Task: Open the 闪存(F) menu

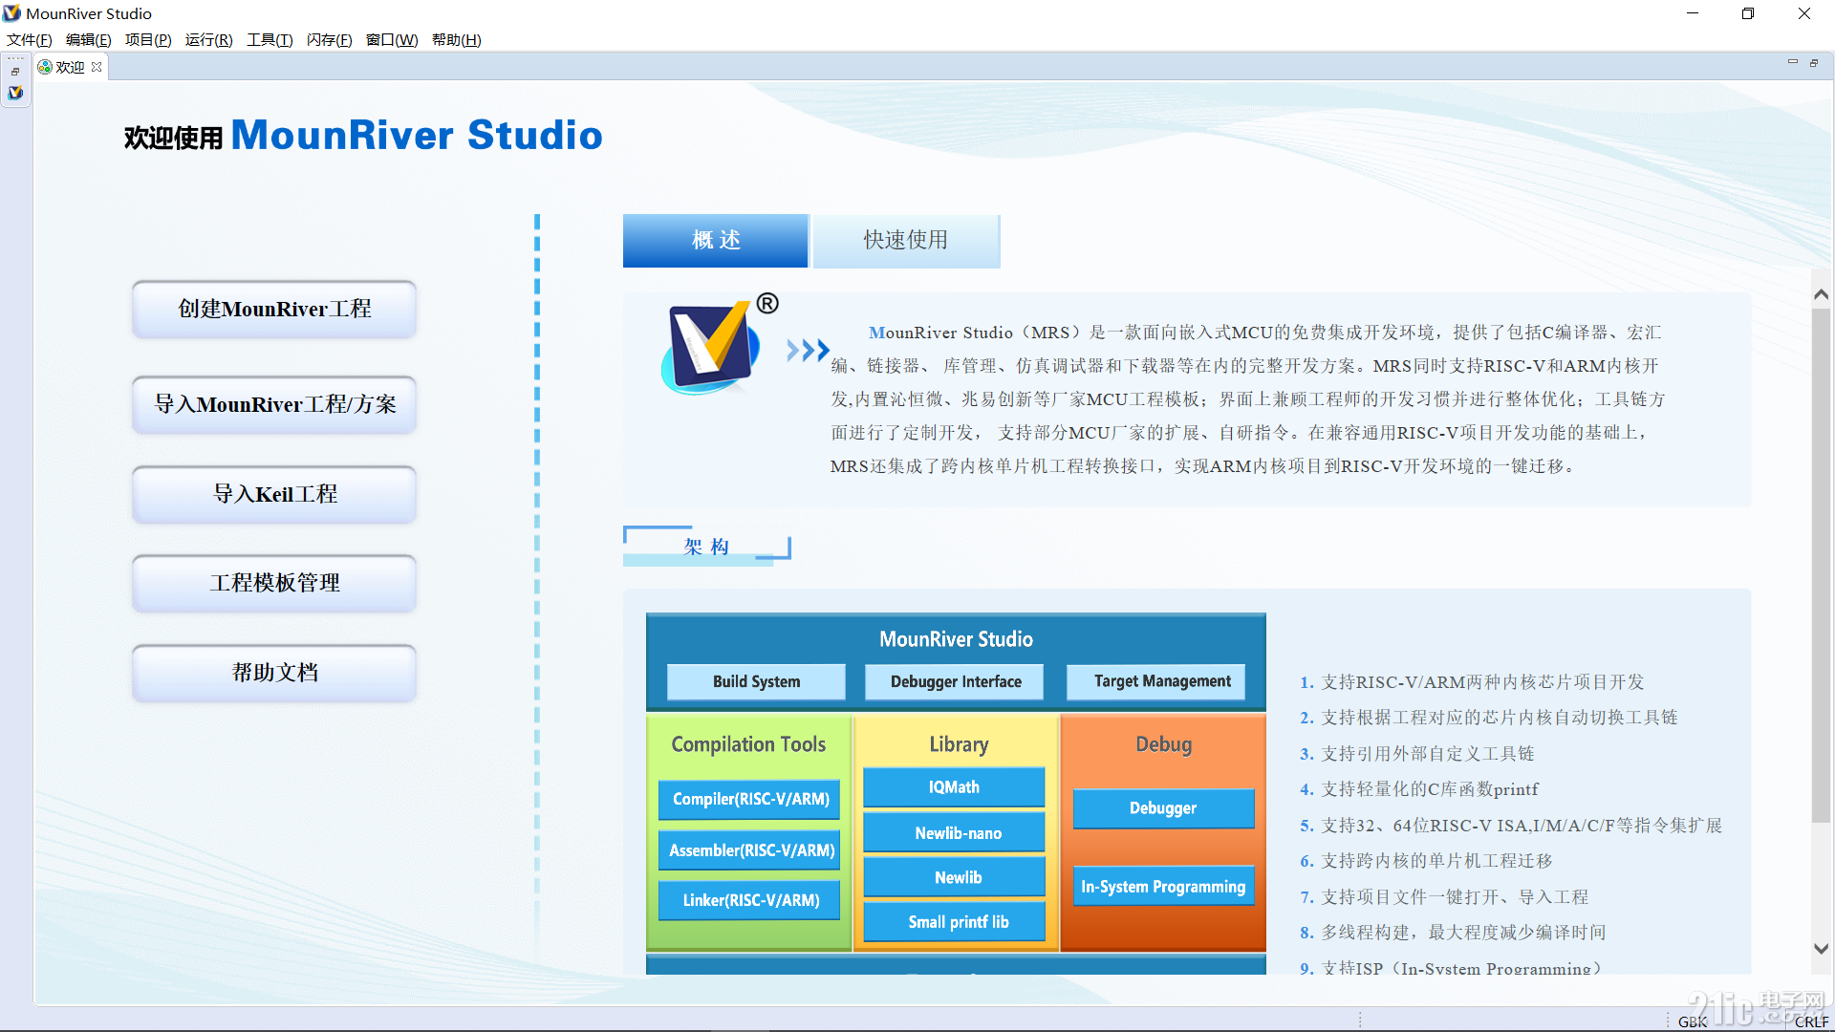Action: (329, 39)
